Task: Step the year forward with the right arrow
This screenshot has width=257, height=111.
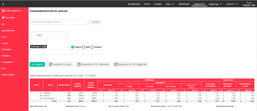Action: tap(32, 33)
